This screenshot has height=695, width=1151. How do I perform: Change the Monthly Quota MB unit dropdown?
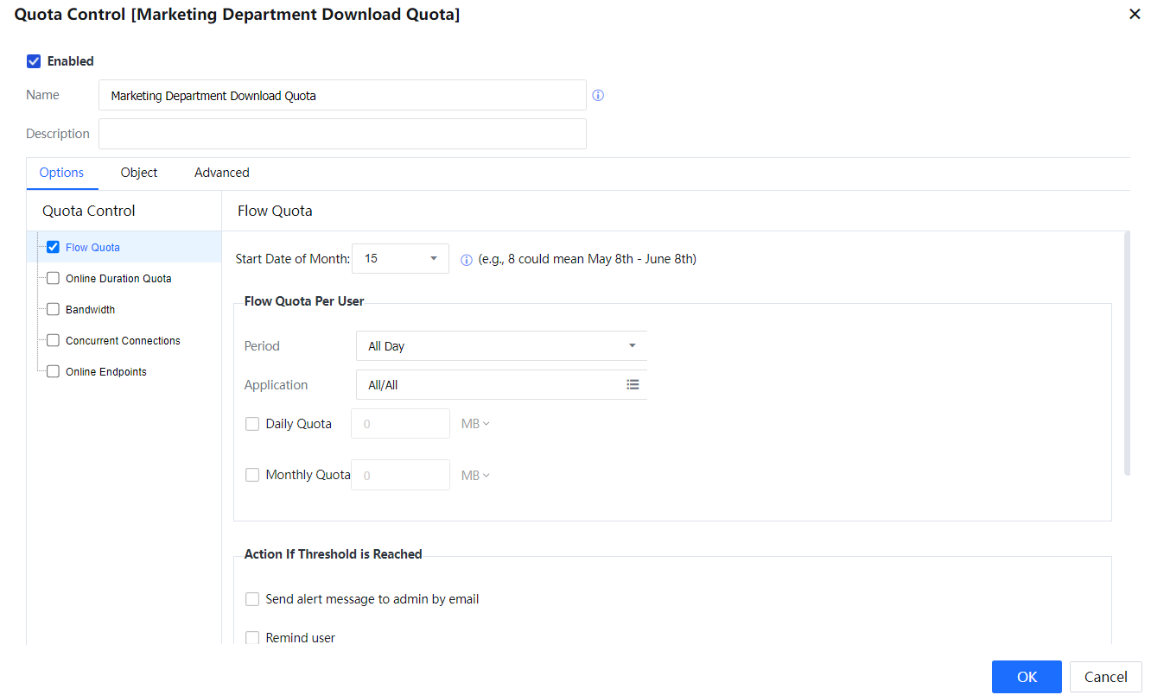(x=475, y=476)
